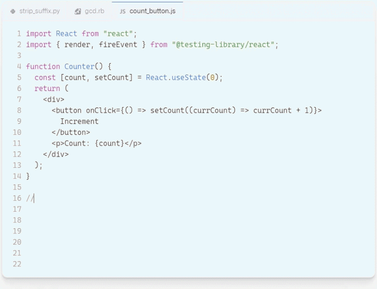Screen dimensions: 377x289
Task: Place cursor after the // comment on line 16
Action: [34, 198]
